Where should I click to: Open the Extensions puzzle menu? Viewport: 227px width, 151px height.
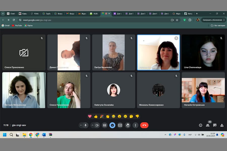pyautogui.click(x=190, y=20)
